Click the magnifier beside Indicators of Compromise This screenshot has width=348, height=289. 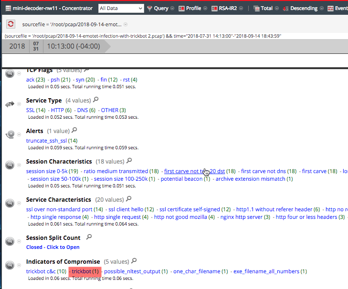(x=134, y=261)
